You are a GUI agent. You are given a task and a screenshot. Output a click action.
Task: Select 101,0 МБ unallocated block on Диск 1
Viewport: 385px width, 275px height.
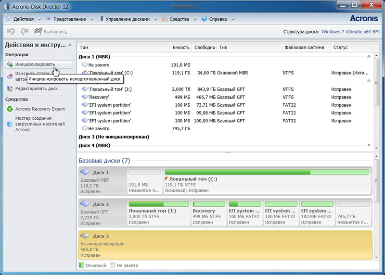pos(145,181)
